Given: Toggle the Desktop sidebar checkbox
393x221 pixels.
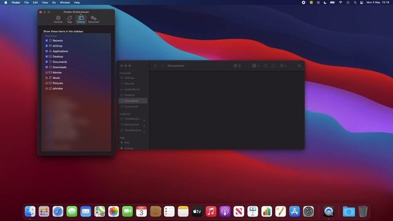Looking at the screenshot, I should 47,56.
